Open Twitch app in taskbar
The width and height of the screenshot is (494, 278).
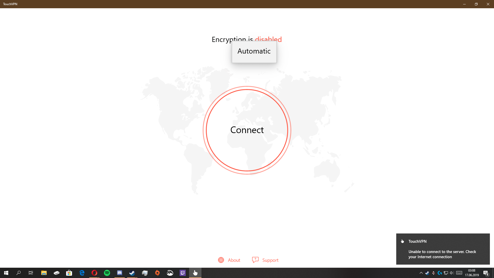click(x=183, y=273)
